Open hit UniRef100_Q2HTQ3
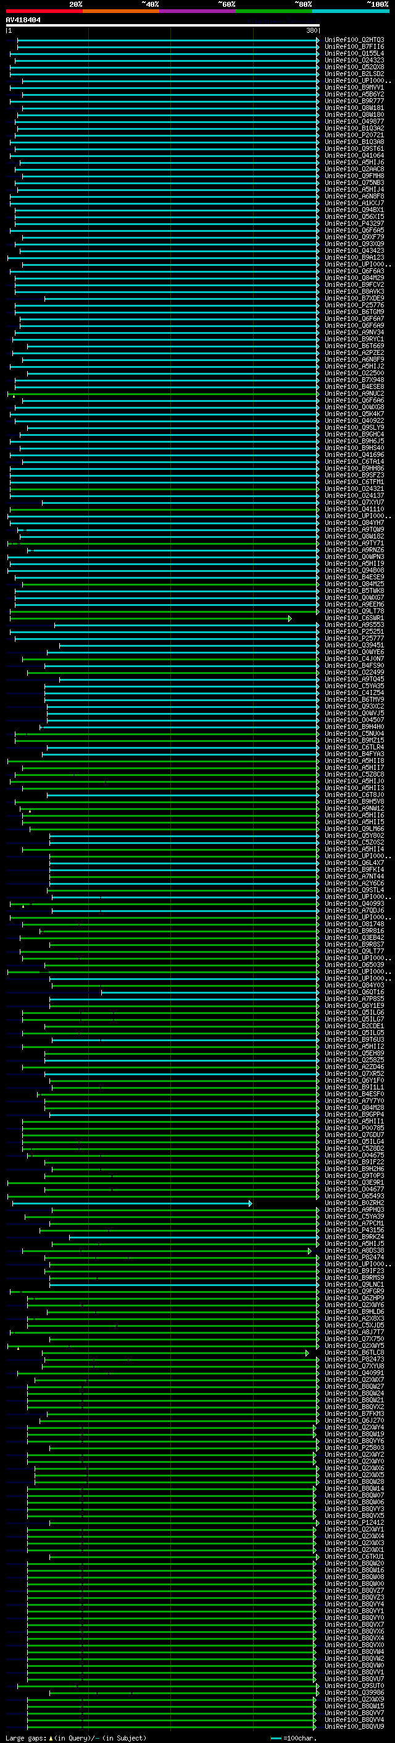Viewport: 395px width, 1743px height. point(354,40)
